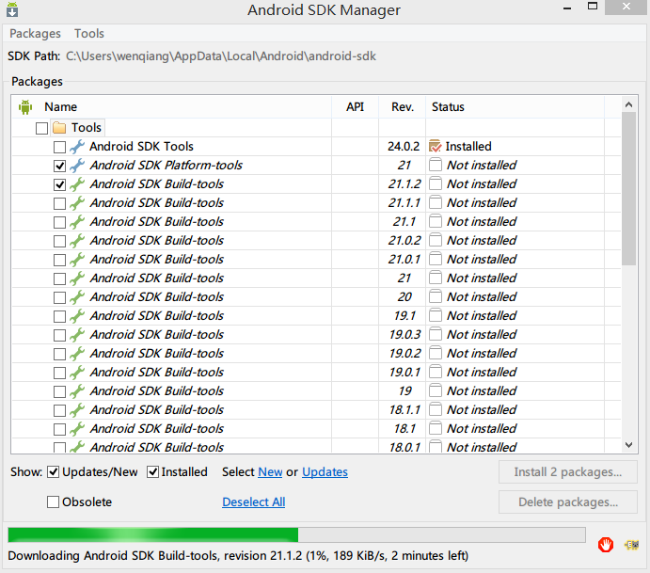This screenshot has width=650, height=573.
Task: Open the Packages menu
Action: [35, 34]
